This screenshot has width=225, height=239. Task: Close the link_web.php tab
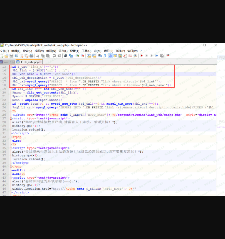pyautogui.click(x=40, y=62)
